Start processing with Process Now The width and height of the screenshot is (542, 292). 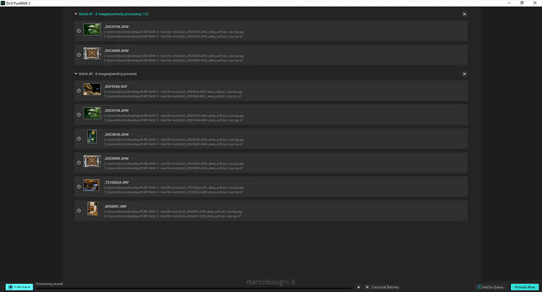pyautogui.click(x=524, y=287)
